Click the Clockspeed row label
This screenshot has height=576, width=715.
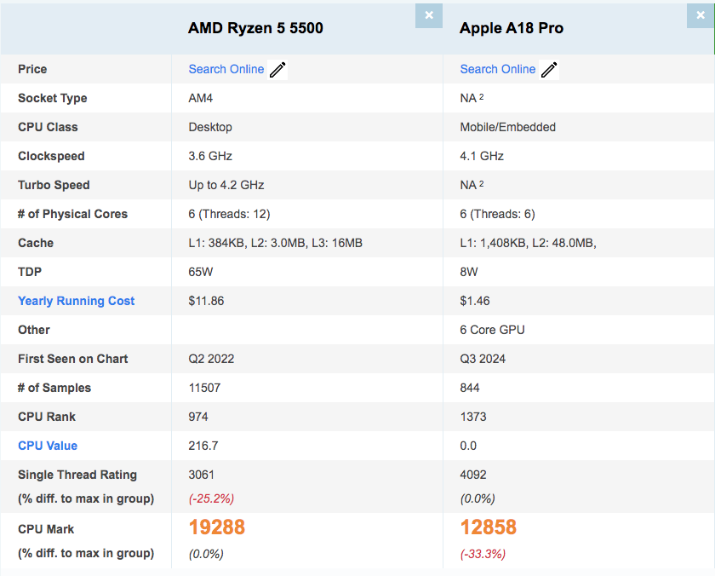coord(51,157)
